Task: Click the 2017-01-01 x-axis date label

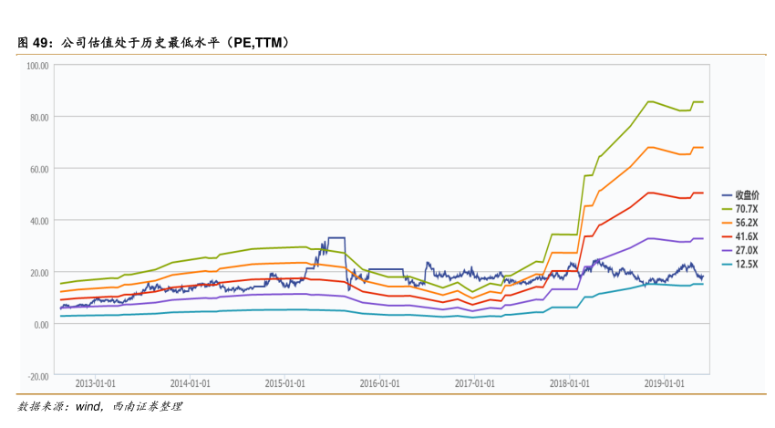Action: coord(474,384)
